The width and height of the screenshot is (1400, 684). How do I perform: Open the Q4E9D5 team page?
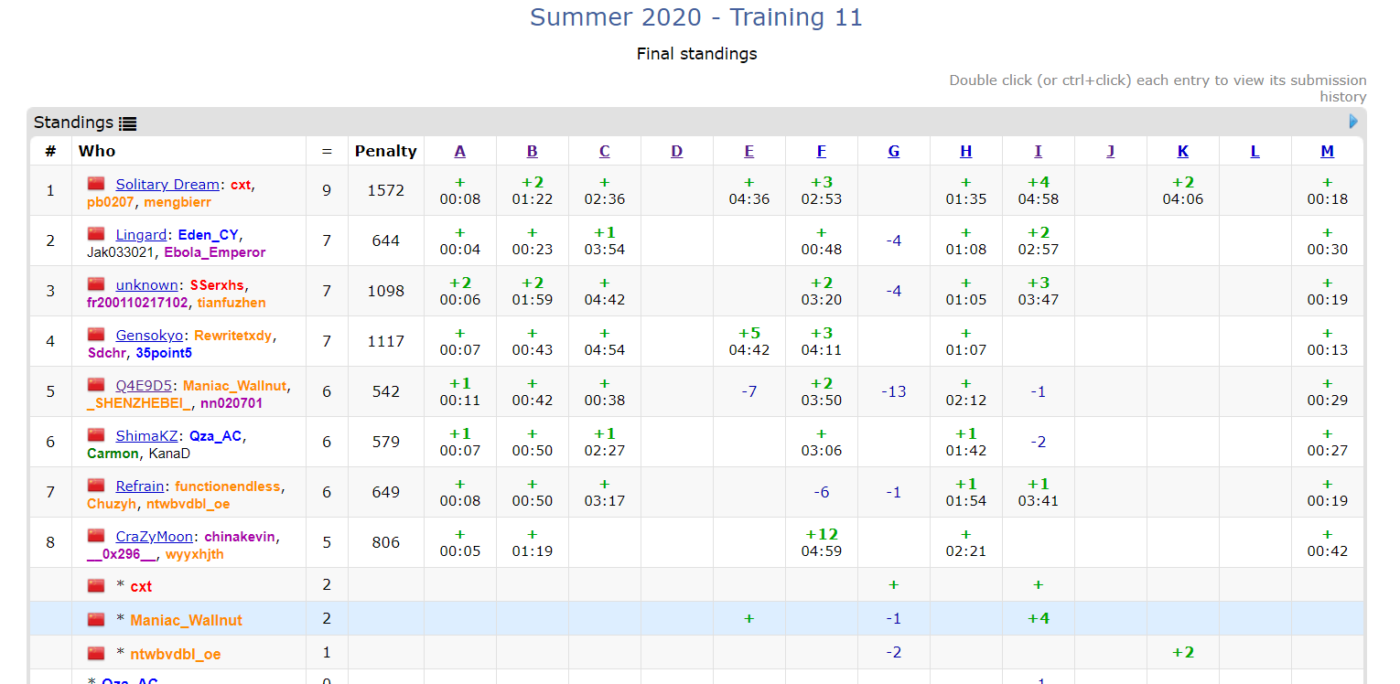(x=144, y=386)
